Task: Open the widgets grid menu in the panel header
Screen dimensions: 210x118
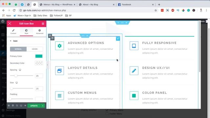Action: click(43, 24)
